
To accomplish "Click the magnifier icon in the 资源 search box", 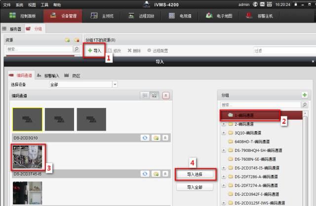I will coord(76,49).
